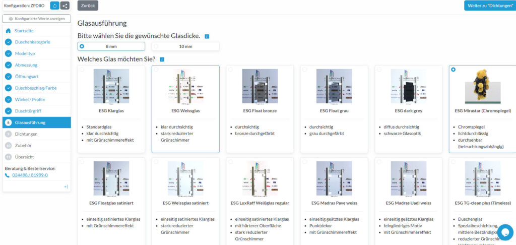
Task: Click the ESG Mirastar teddy bear image
Action: point(483,87)
